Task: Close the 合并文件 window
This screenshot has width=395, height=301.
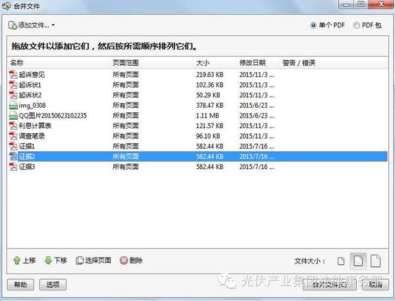Action: (381, 5)
